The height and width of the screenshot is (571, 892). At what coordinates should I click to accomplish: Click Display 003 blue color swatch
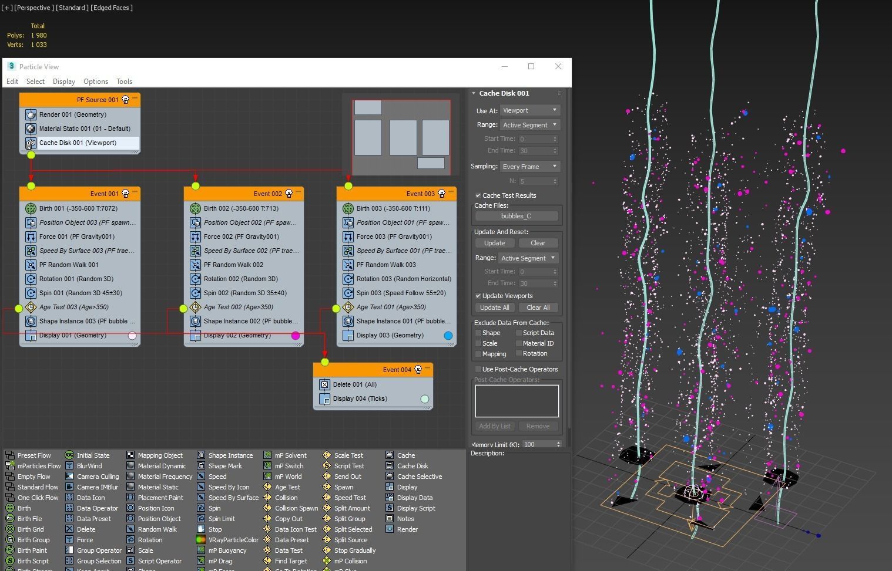448,336
